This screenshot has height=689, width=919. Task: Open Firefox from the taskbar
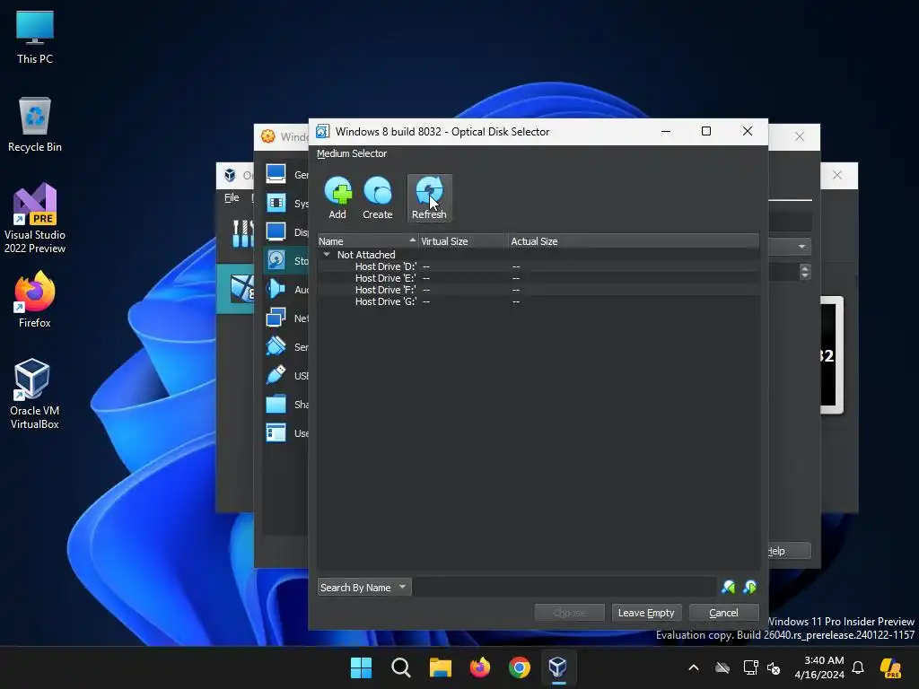(x=480, y=667)
